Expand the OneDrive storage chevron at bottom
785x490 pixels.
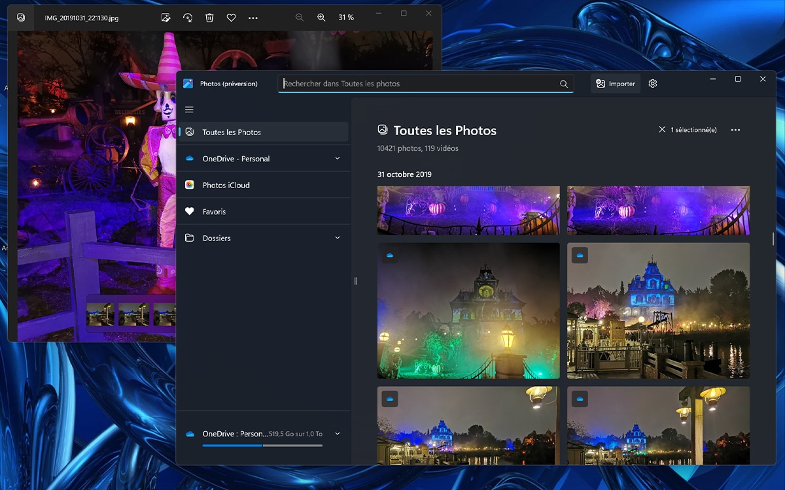pyautogui.click(x=338, y=434)
